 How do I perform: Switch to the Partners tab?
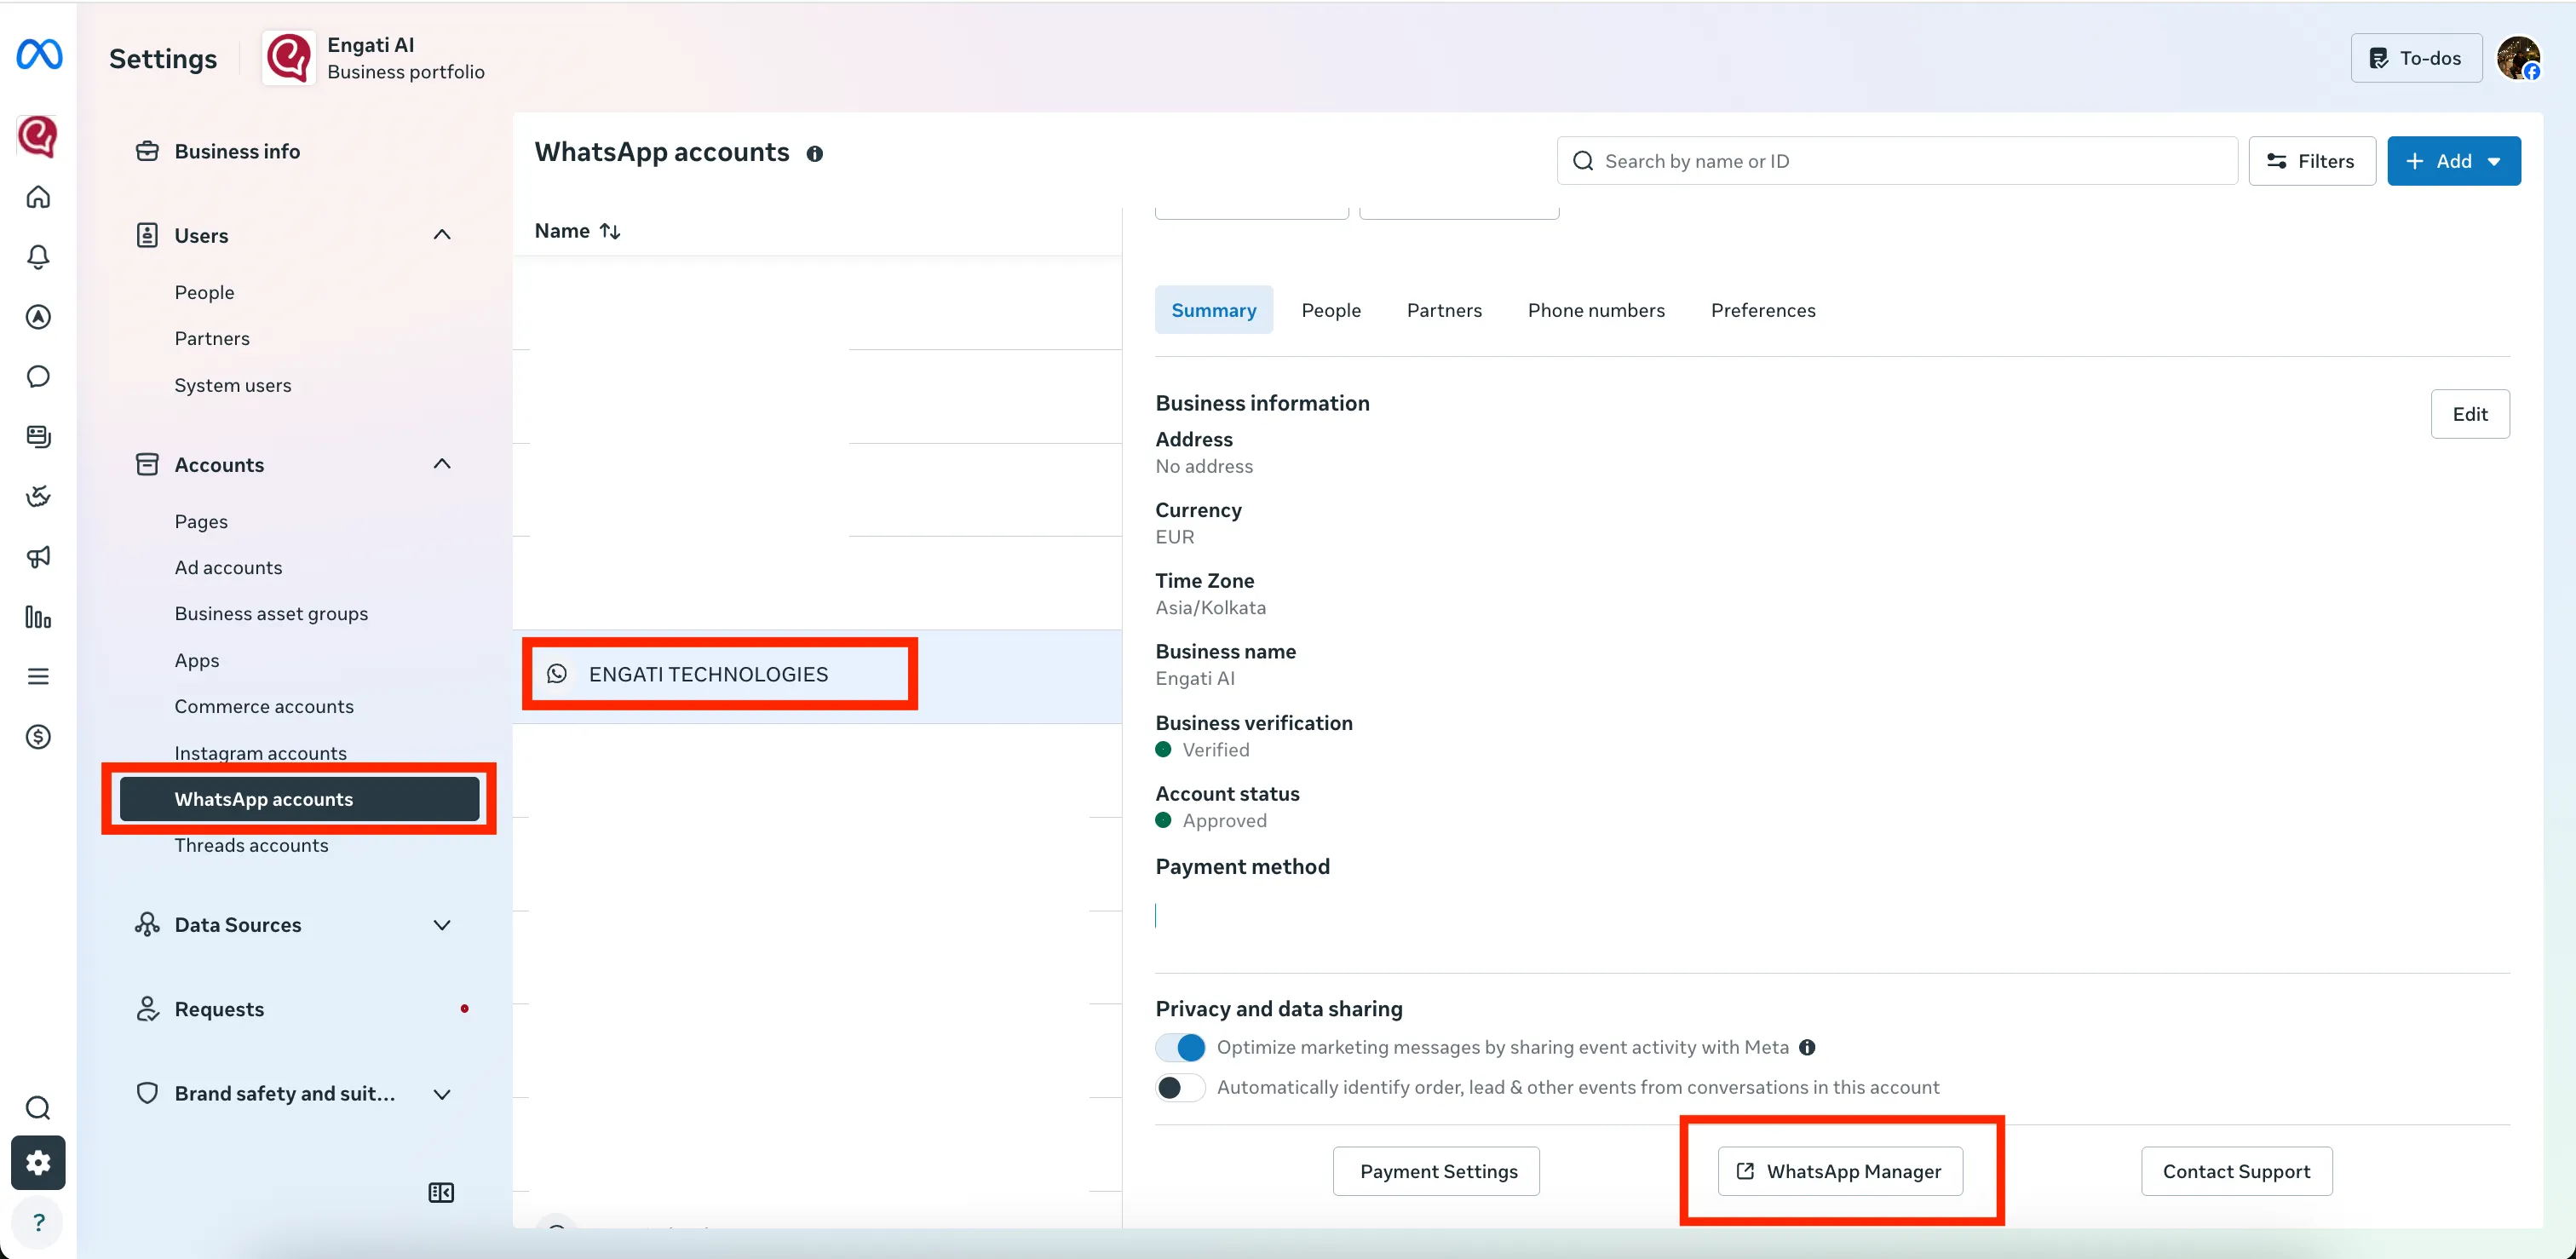point(1444,310)
